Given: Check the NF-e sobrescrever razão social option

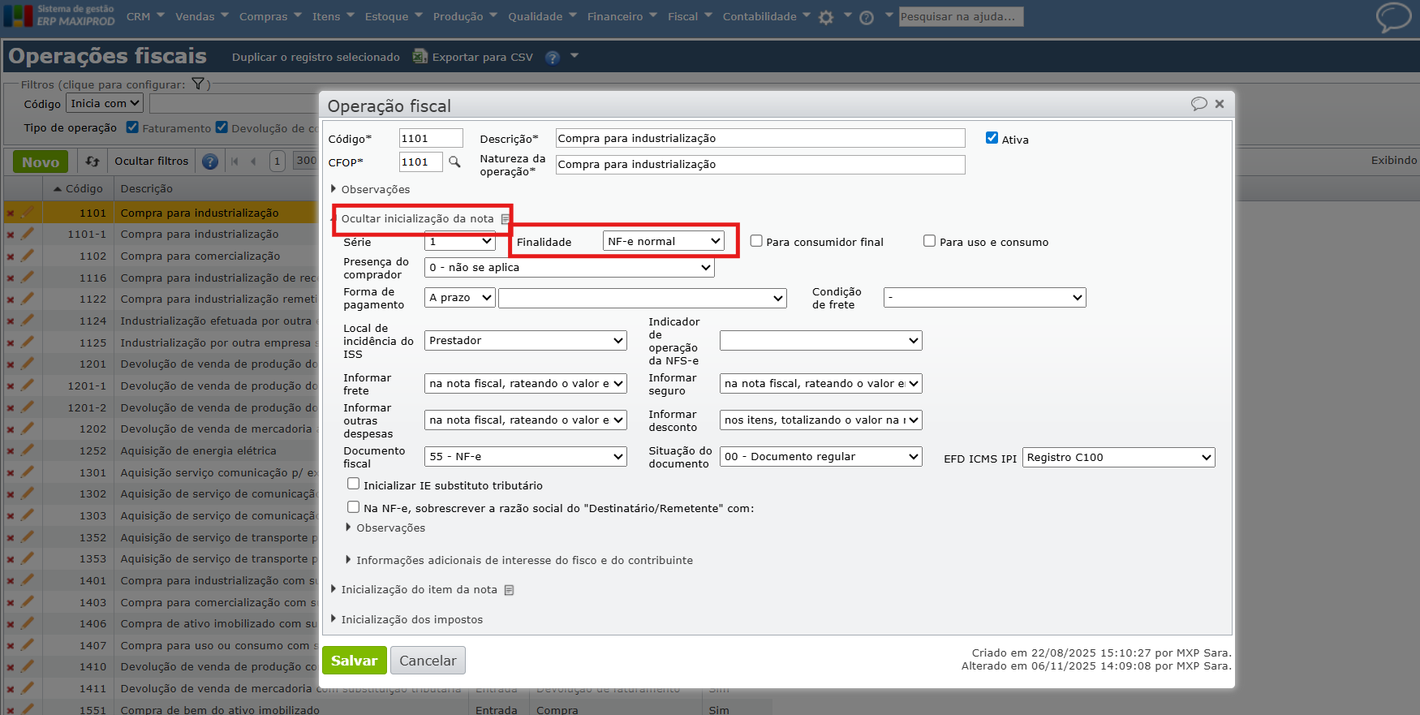Looking at the screenshot, I should [x=354, y=507].
